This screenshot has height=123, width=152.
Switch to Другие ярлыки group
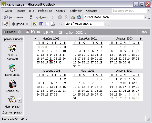click(x=13, y=112)
